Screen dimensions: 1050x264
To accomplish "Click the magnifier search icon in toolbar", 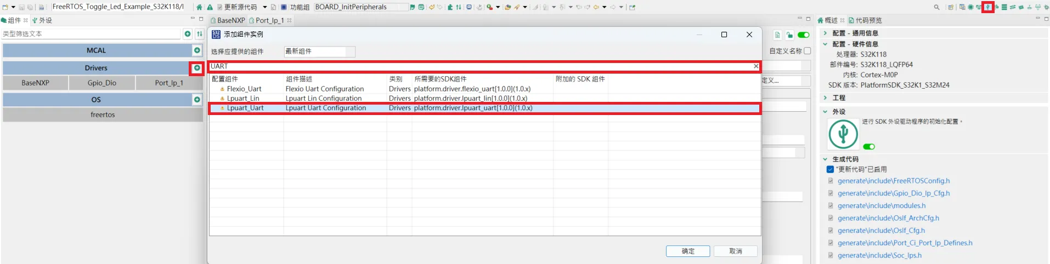I will [x=936, y=7].
